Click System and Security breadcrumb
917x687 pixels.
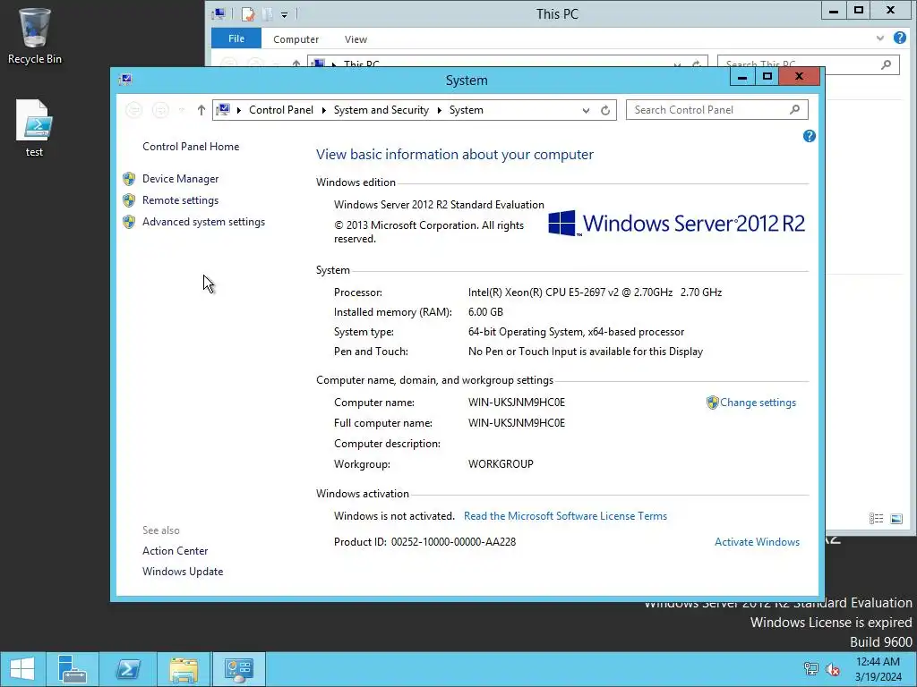coord(381,110)
